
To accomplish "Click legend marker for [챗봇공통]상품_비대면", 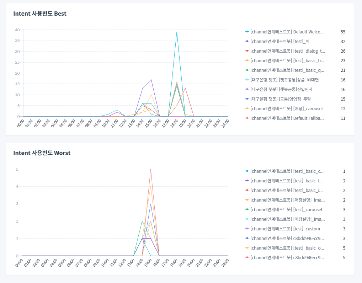I will point(247,80).
